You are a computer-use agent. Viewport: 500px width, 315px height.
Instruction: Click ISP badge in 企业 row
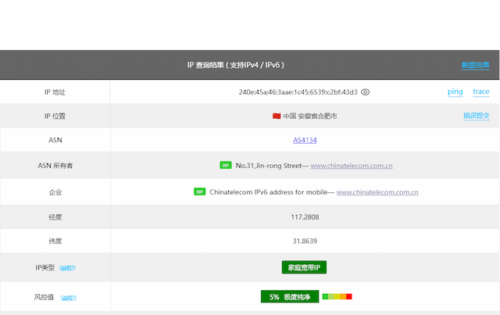pyautogui.click(x=200, y=192)
